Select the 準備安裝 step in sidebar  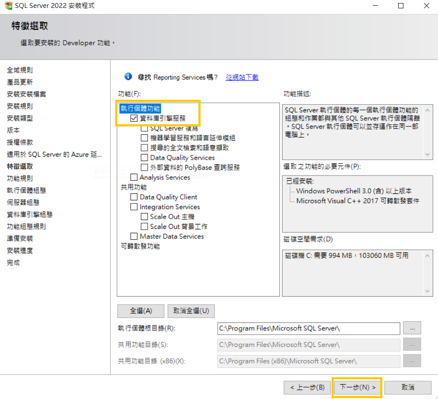click(x=20, y=238)
